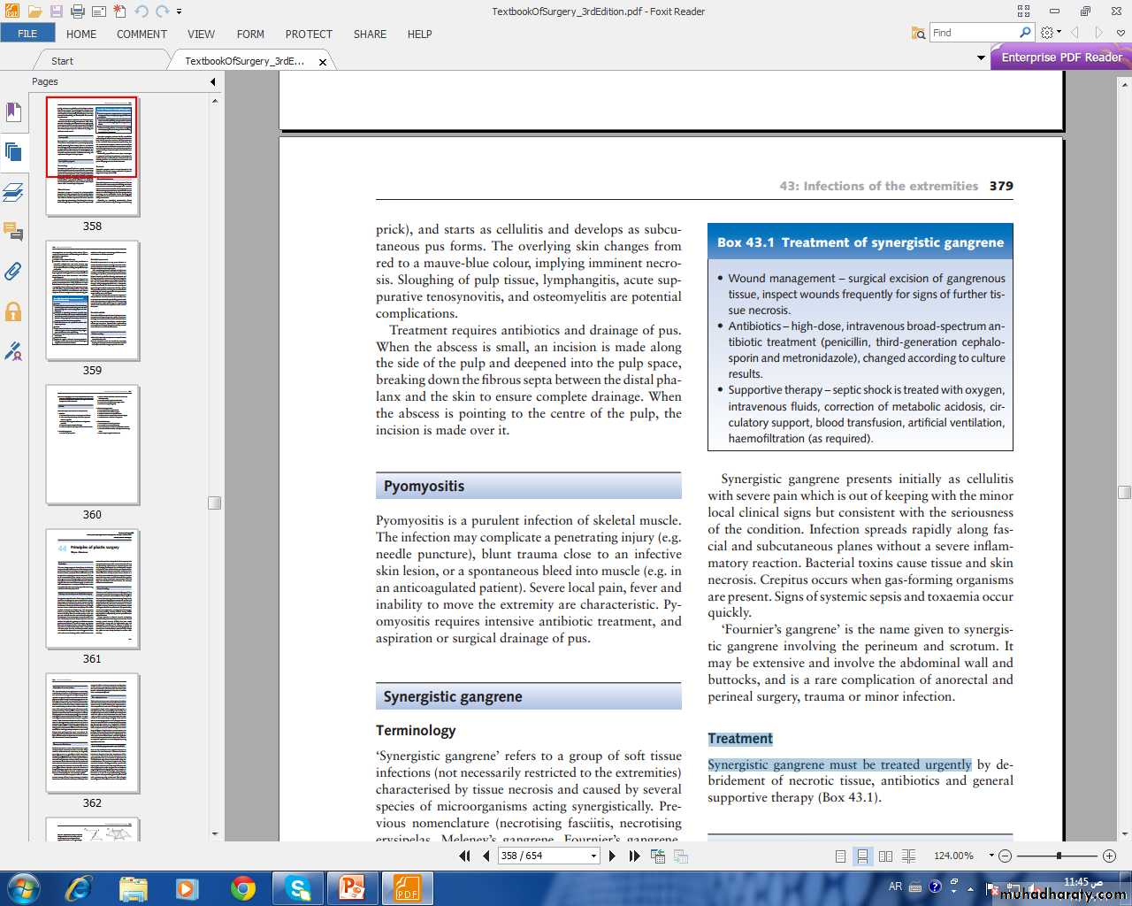
Task: Open the page number dropdown
Action: pyautogui.click(x=593, y=856)
